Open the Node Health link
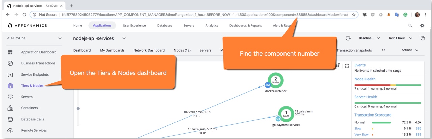Image resolution: width=432 pixels, height=139 pixels. click(365, 79)
